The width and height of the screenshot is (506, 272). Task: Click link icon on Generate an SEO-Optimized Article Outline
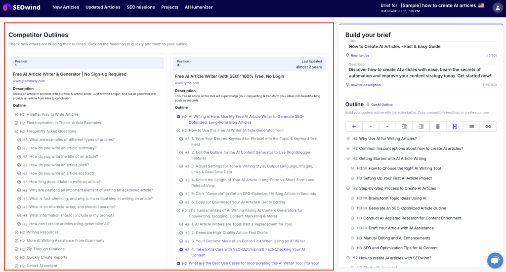coord(365,208)
